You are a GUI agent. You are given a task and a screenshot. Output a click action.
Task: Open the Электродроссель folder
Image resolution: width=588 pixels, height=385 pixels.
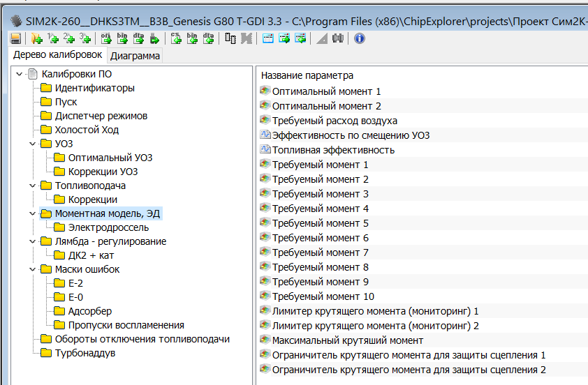coord(108,227)
